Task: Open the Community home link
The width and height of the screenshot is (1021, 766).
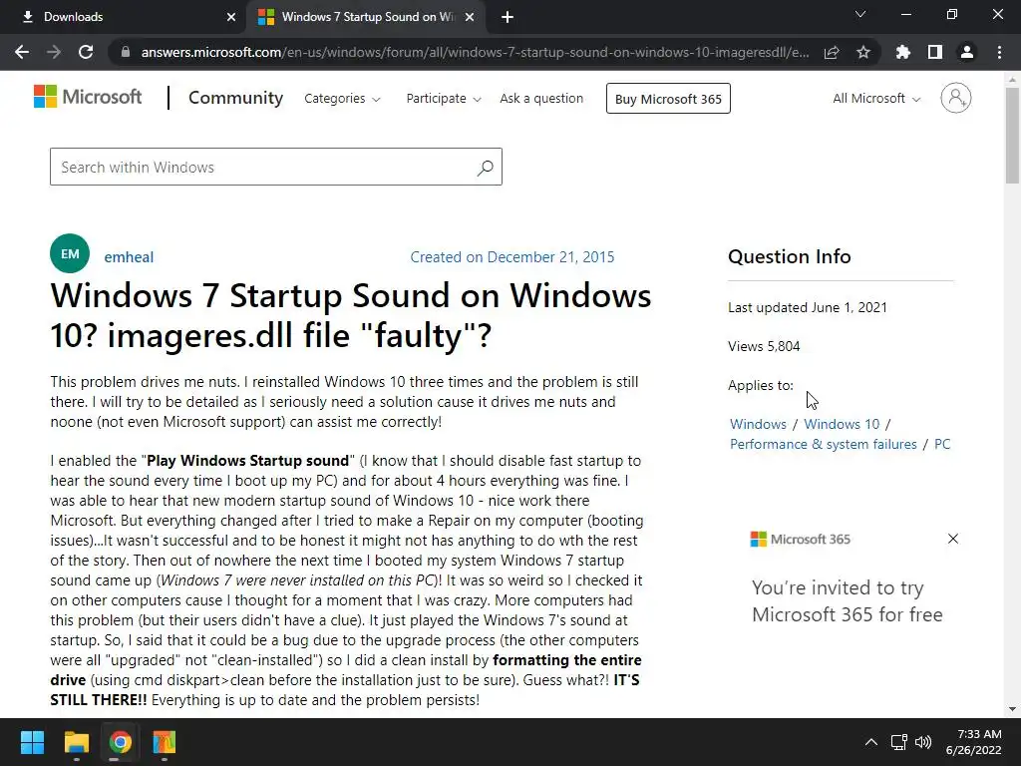Action: [235, 98]
